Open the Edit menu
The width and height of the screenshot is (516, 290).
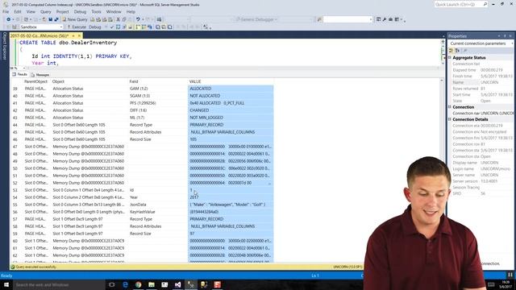[x=18, y=12]
